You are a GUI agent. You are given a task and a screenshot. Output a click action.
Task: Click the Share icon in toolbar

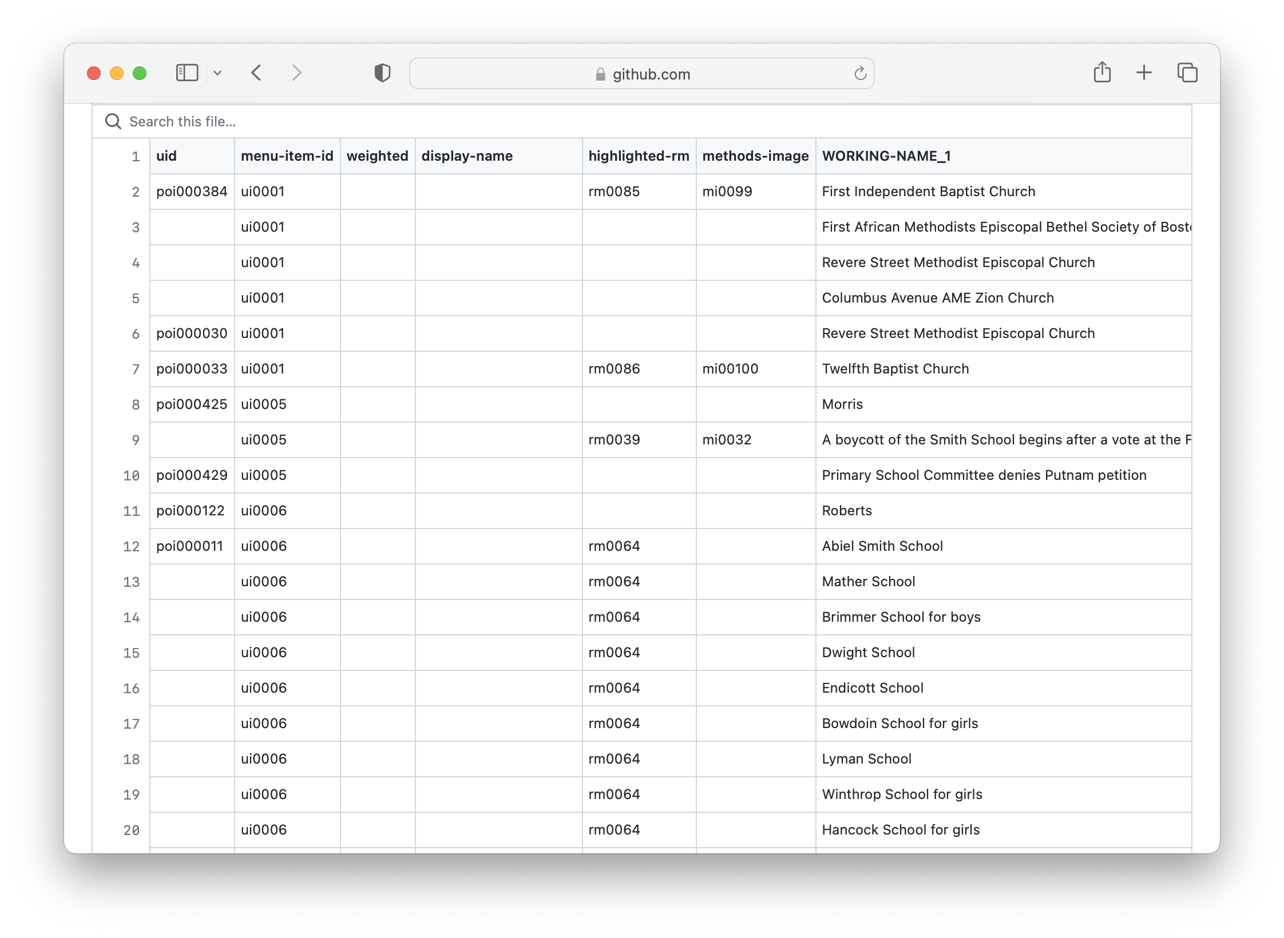tap(1102, 73)
